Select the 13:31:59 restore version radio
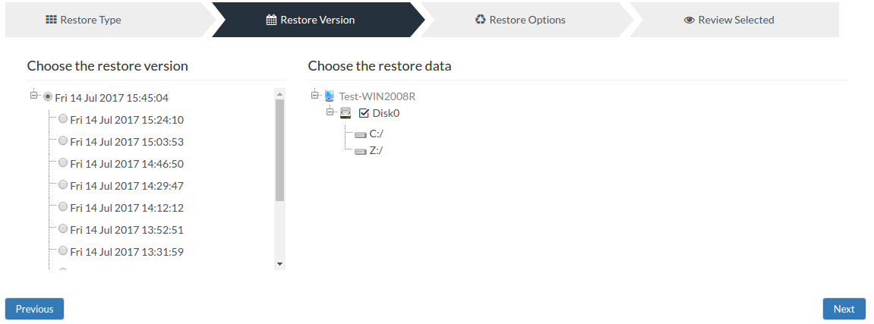 click(x=63, y=250)
